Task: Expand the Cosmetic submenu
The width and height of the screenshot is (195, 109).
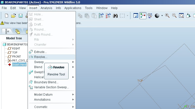Action: tap(52, 107)
